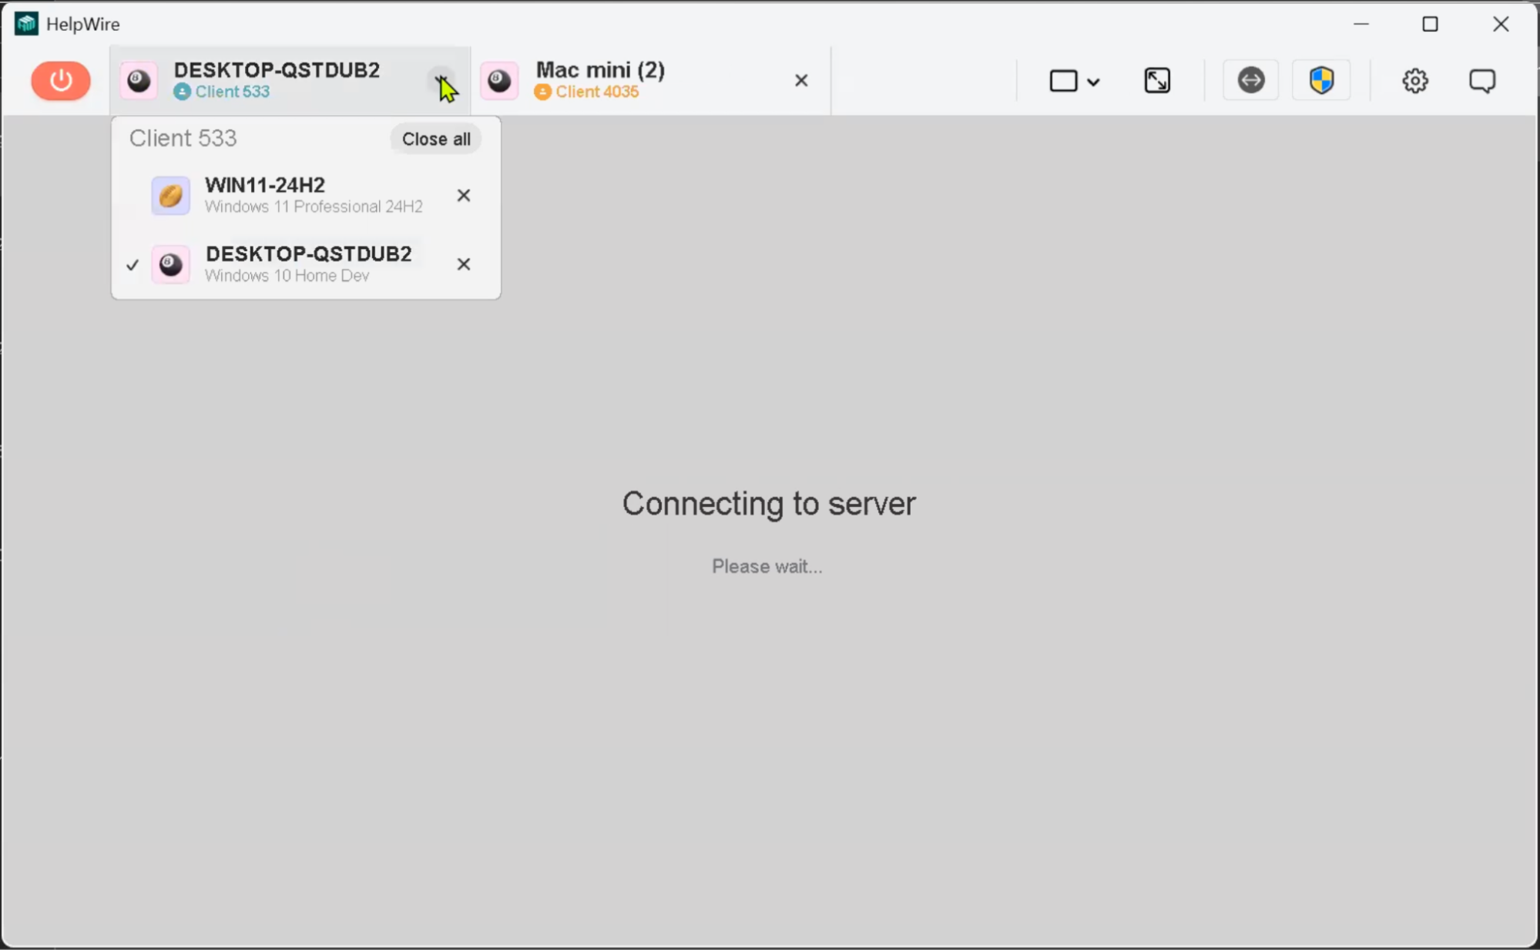1540x950 pixels.
Task: Minimize the HelpWire window
Action: click(1361, 24)
